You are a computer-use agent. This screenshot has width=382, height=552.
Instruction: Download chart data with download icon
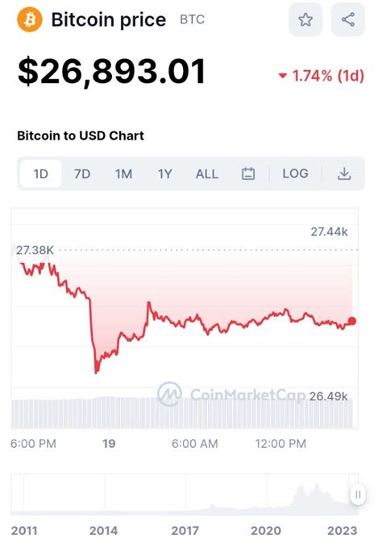pos(344,174)
